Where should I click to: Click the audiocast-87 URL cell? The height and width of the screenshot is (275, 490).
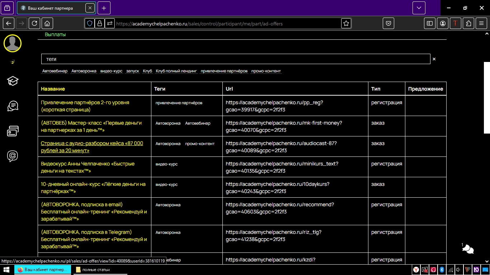click(281, 147)
